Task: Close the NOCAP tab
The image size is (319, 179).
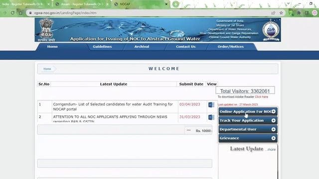Action: 166,4
